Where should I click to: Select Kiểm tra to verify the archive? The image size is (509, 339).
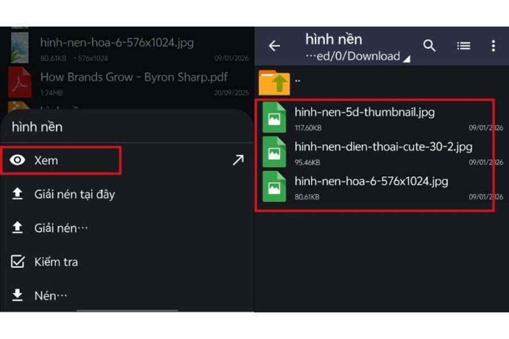pyautogui.click(x=55, y=262)
